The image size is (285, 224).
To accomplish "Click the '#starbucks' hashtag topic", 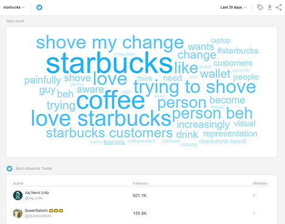I will tap(238, 51).
